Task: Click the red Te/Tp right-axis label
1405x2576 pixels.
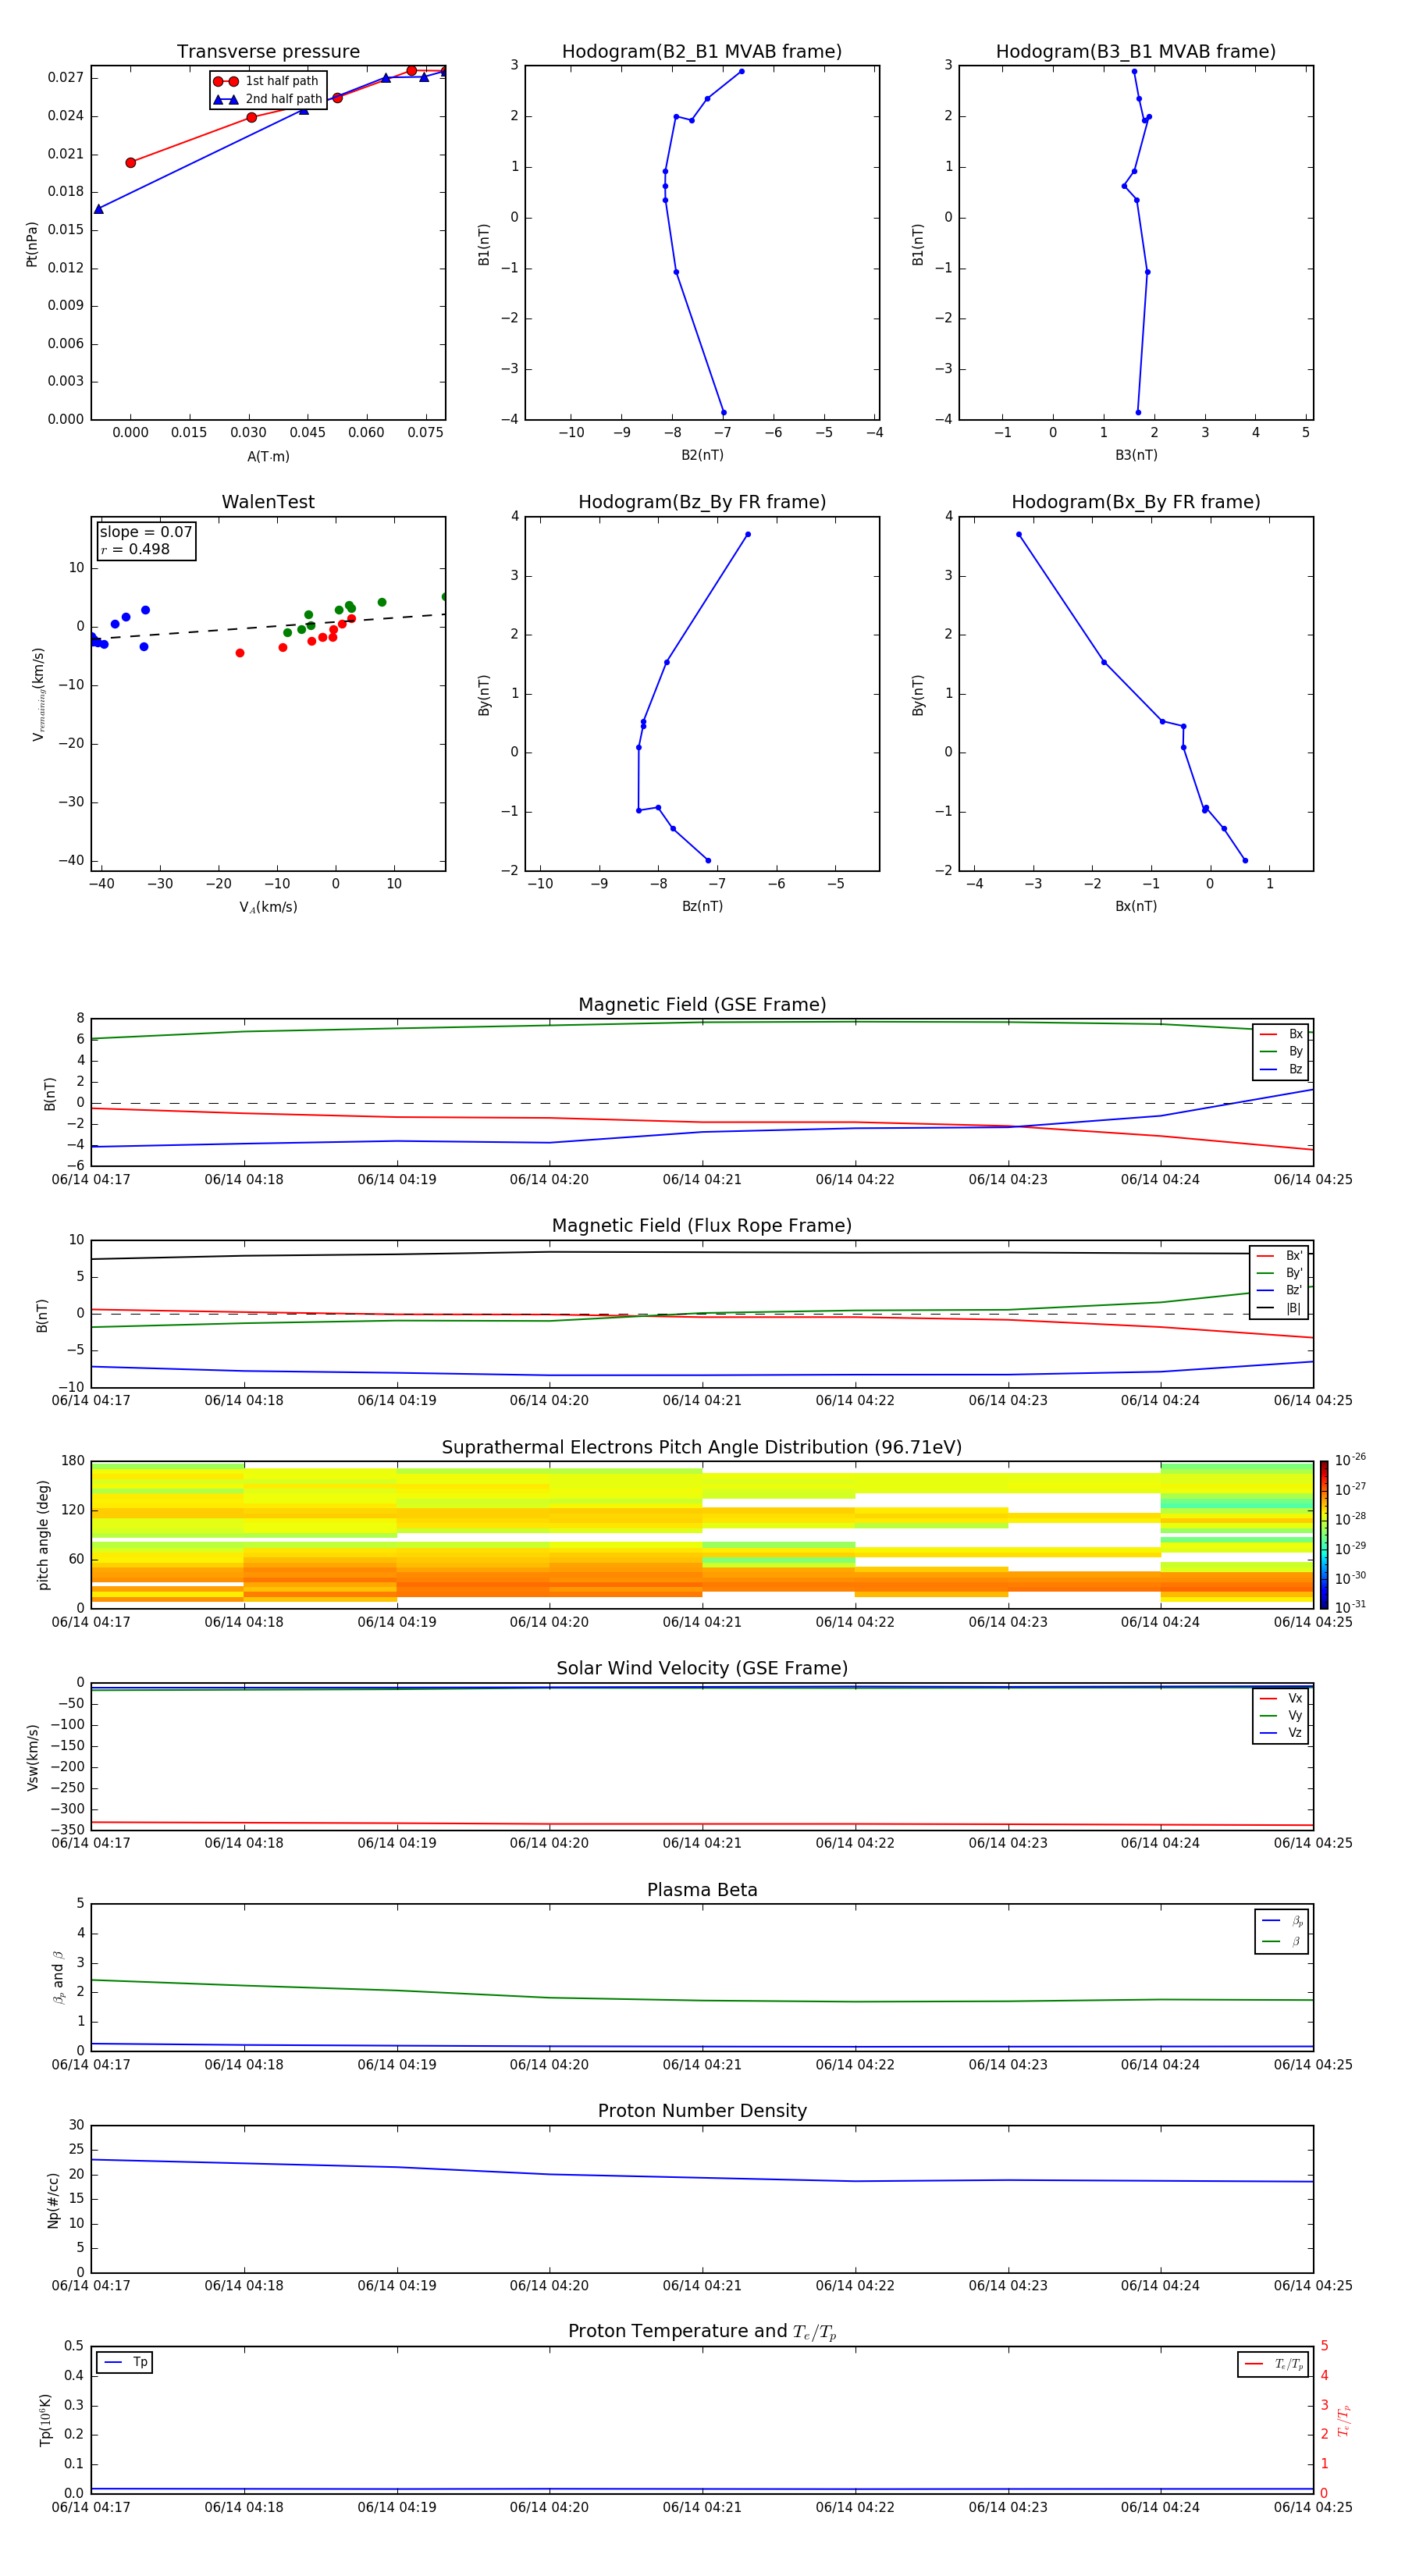Action: click(1343, 2420)
